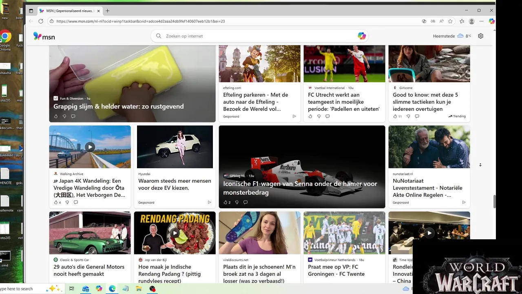Click 'Classic & Sports Car' source label
The width and height of the screenshot is (522, 294).
pos(74,260)
